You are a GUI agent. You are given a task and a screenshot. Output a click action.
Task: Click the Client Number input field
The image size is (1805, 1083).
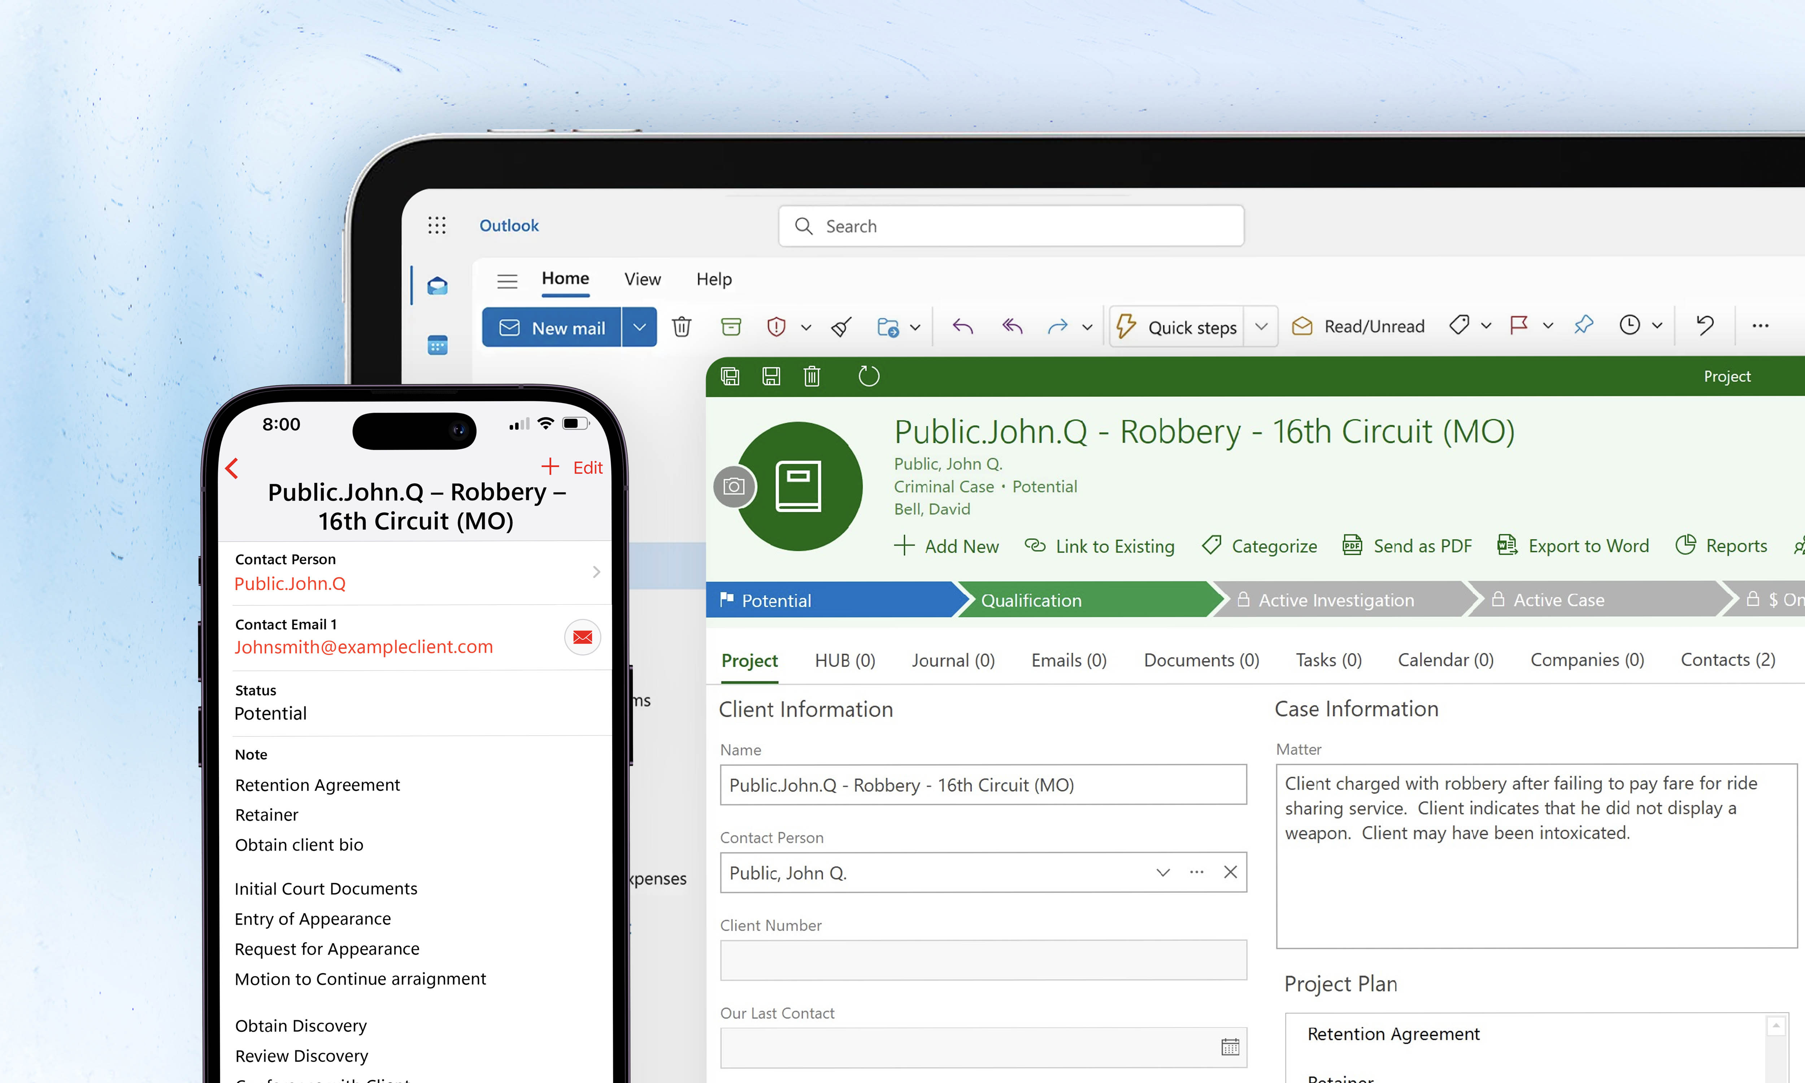pos(983,960)
